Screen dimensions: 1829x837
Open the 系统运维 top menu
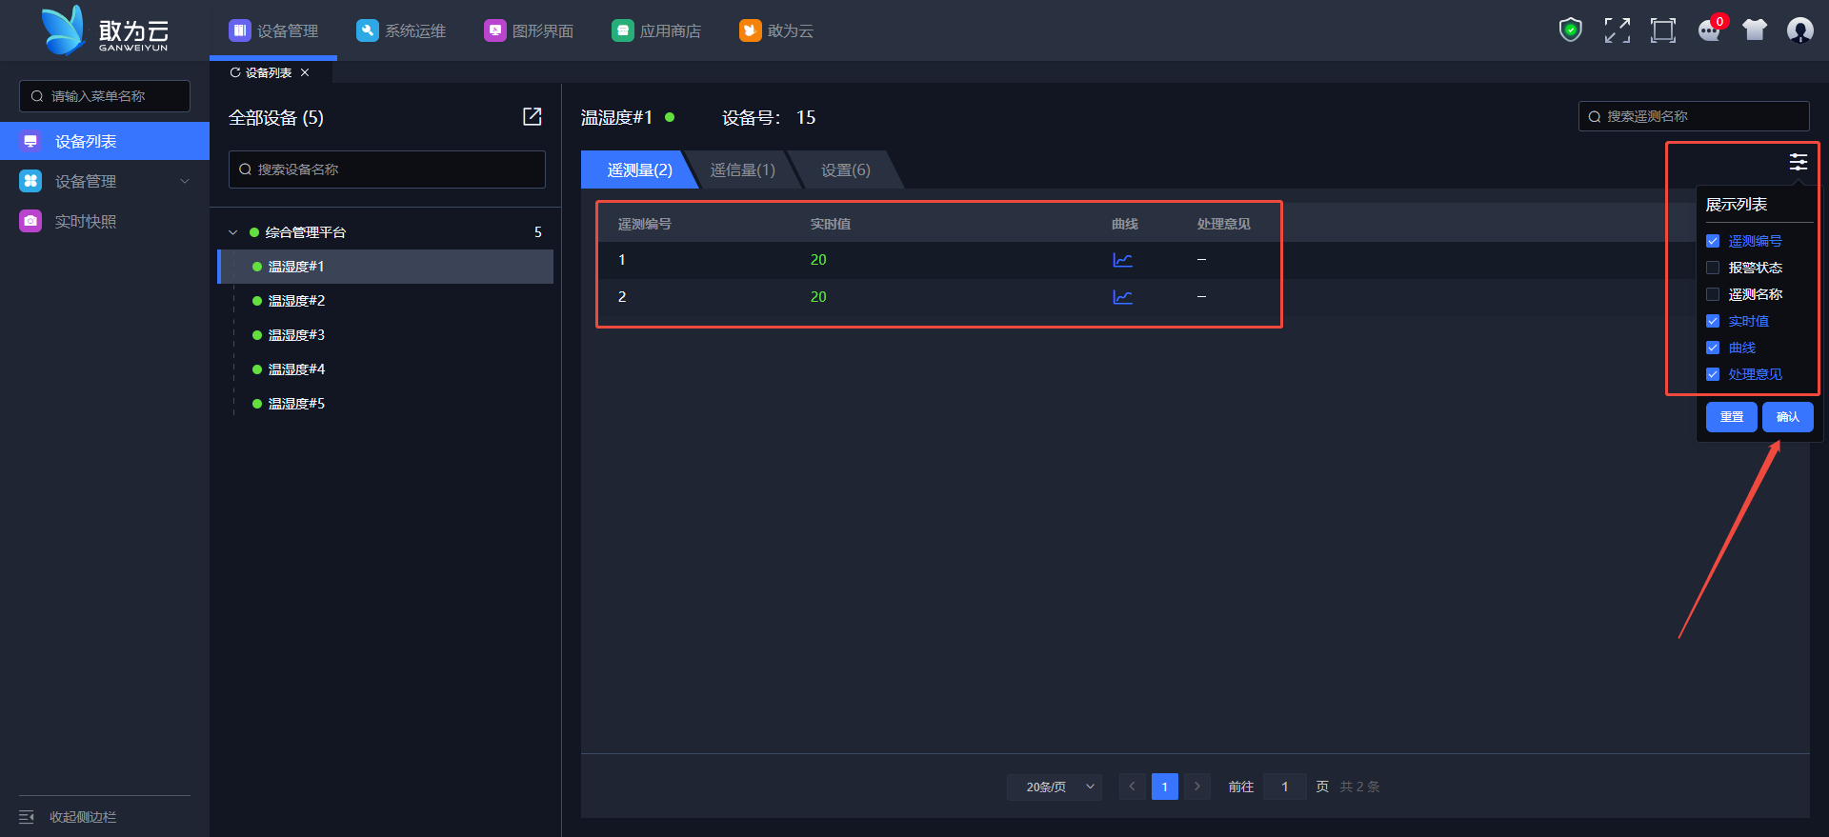pos(401,30)
